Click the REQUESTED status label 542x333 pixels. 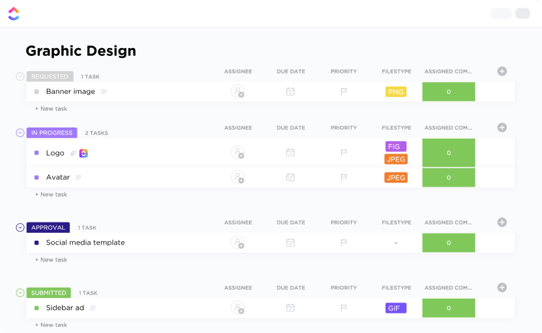pyautogui.click(x=50, y=76)
